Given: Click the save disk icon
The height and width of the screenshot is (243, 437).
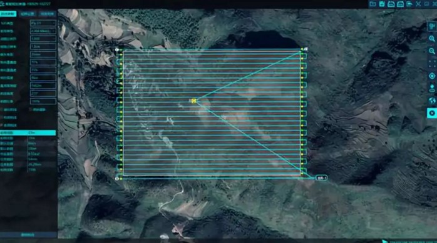Looking at the screenshot, I should [x=382, y=4].
